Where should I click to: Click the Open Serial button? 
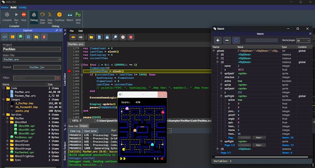[90, 131]
